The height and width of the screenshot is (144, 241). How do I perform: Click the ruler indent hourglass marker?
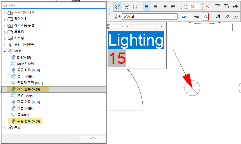click(108, 26)
